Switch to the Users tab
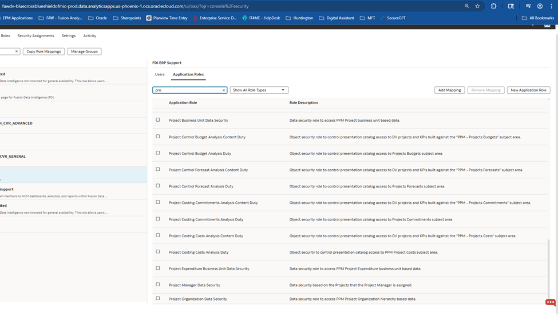Screen dimensions: 558x316 click(x=160, y=74)
